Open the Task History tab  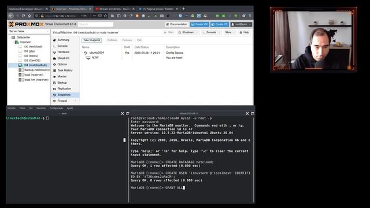pyautogui.click(x=65, y=70)
